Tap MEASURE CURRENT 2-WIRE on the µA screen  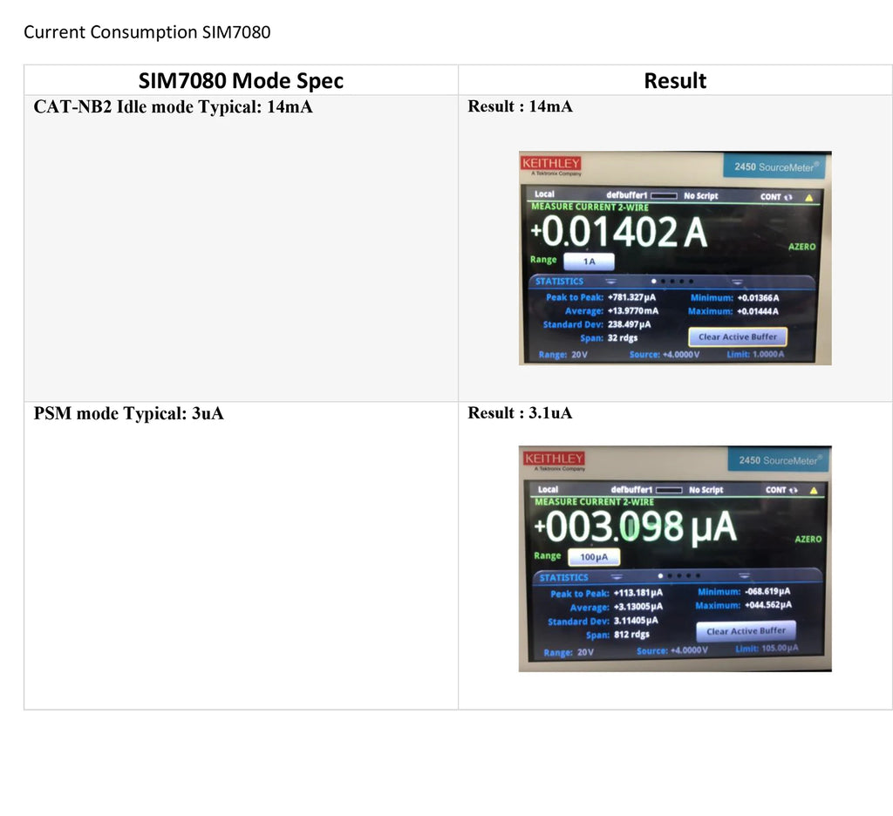coord(594,501)
